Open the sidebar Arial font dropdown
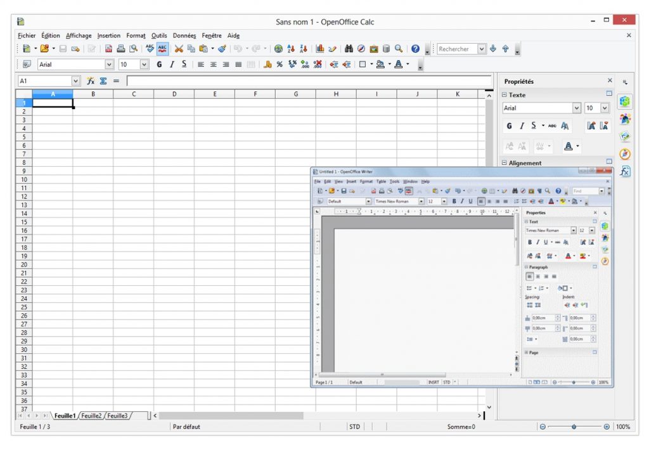 [x=577, y=108]
